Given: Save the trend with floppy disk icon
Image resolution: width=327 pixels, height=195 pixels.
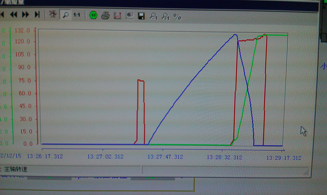Looking at the screenshot, I should (141, 16).
